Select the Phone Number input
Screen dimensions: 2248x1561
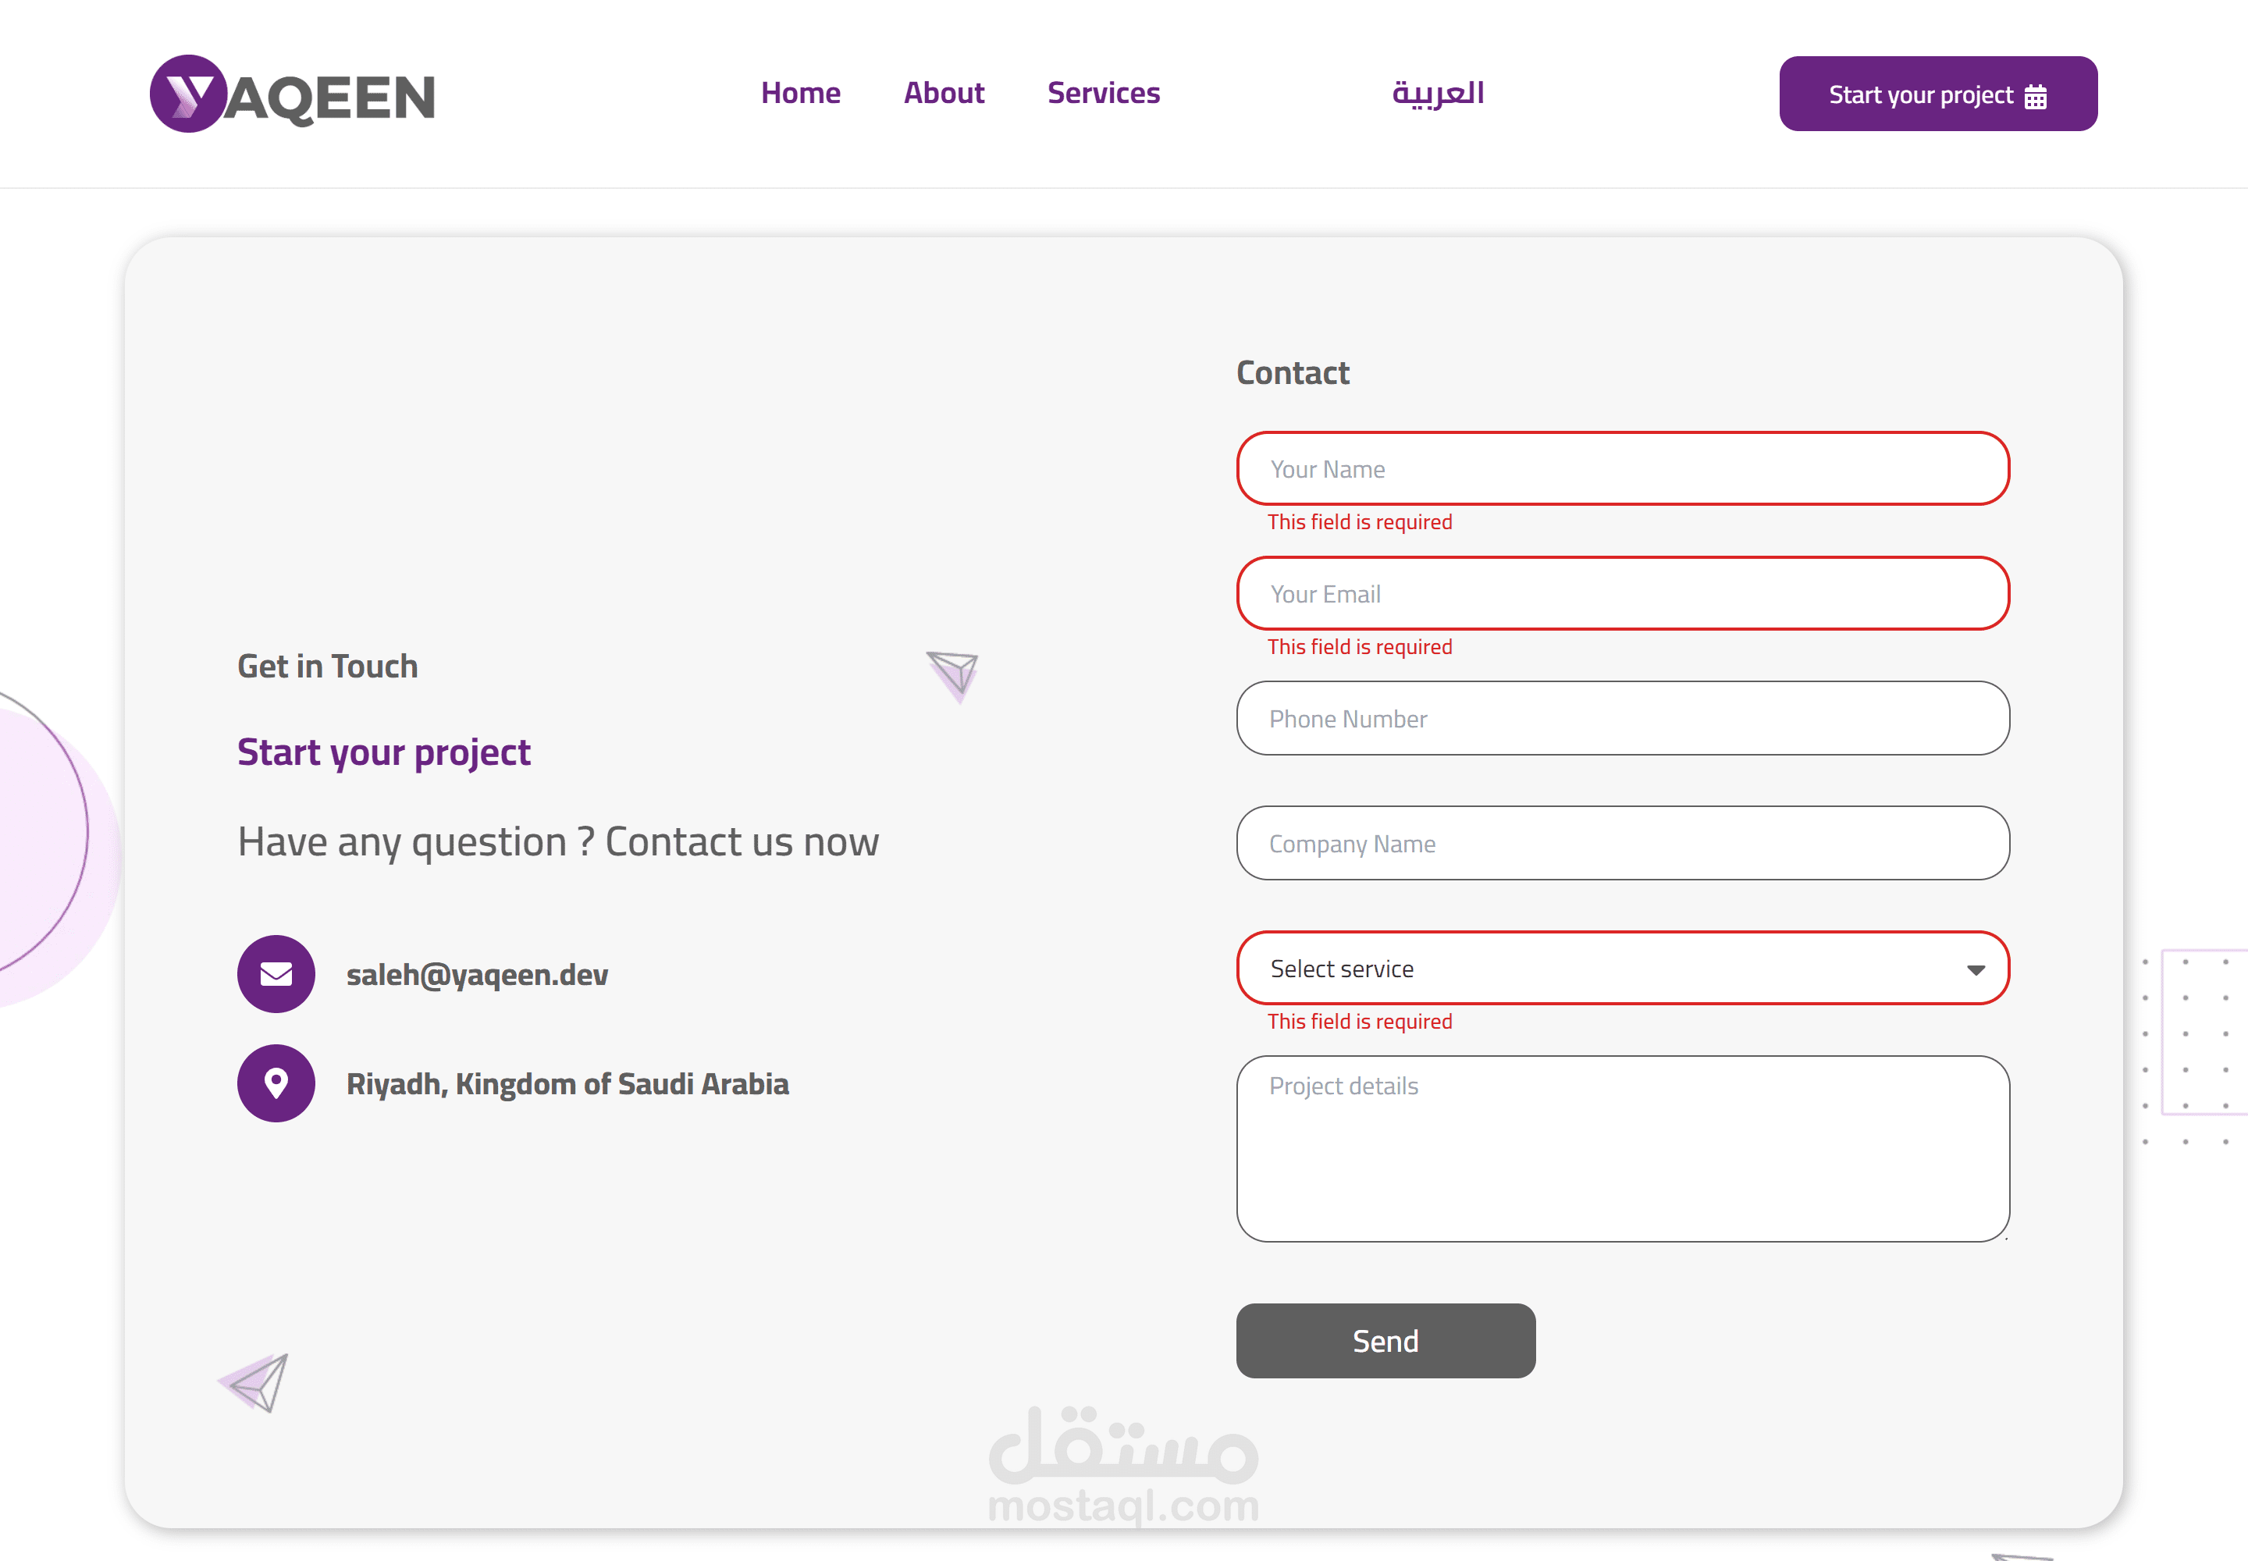[1622, 719]
